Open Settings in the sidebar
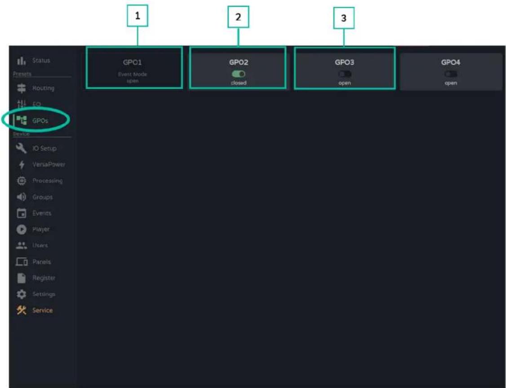 pyautogui.click(x=44, y=294)
